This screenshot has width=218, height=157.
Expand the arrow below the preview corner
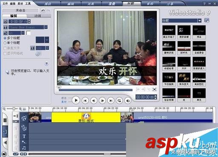tap(59, 87)
